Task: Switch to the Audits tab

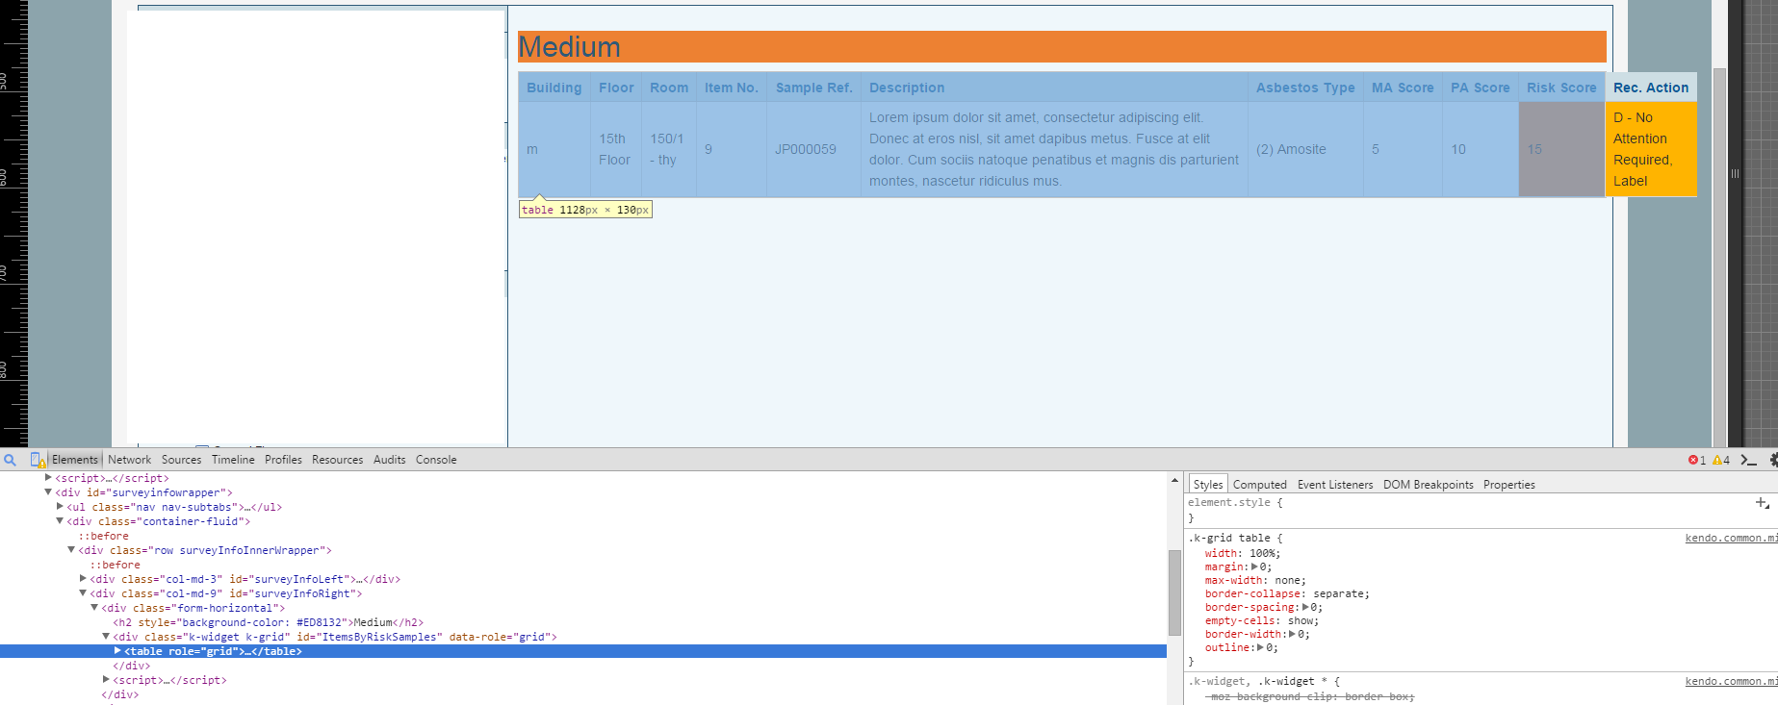Action: click(390, 460)
